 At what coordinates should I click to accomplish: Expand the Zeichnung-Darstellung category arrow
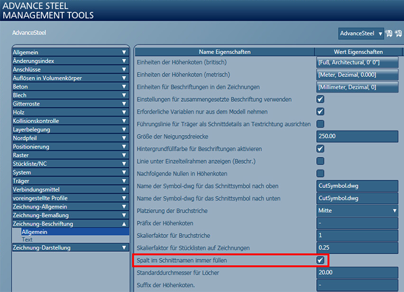(124, 248)
